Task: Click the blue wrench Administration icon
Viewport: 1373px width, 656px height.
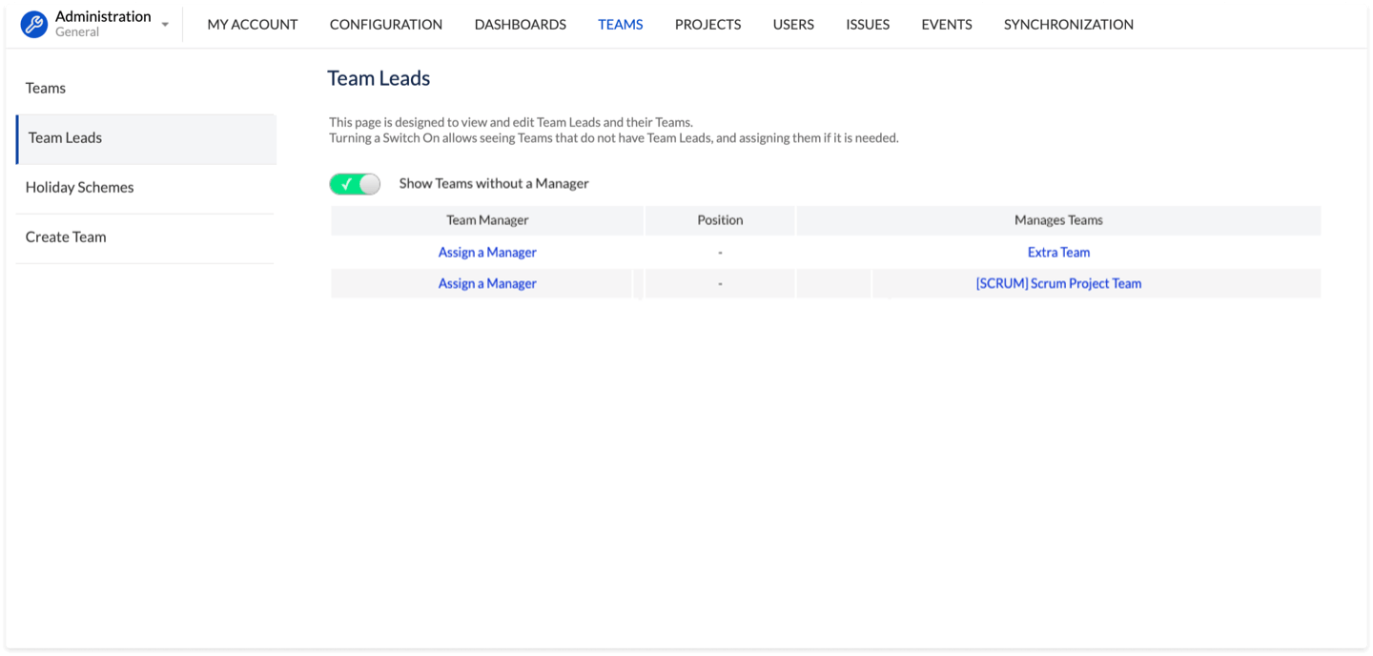Action: 34,25
